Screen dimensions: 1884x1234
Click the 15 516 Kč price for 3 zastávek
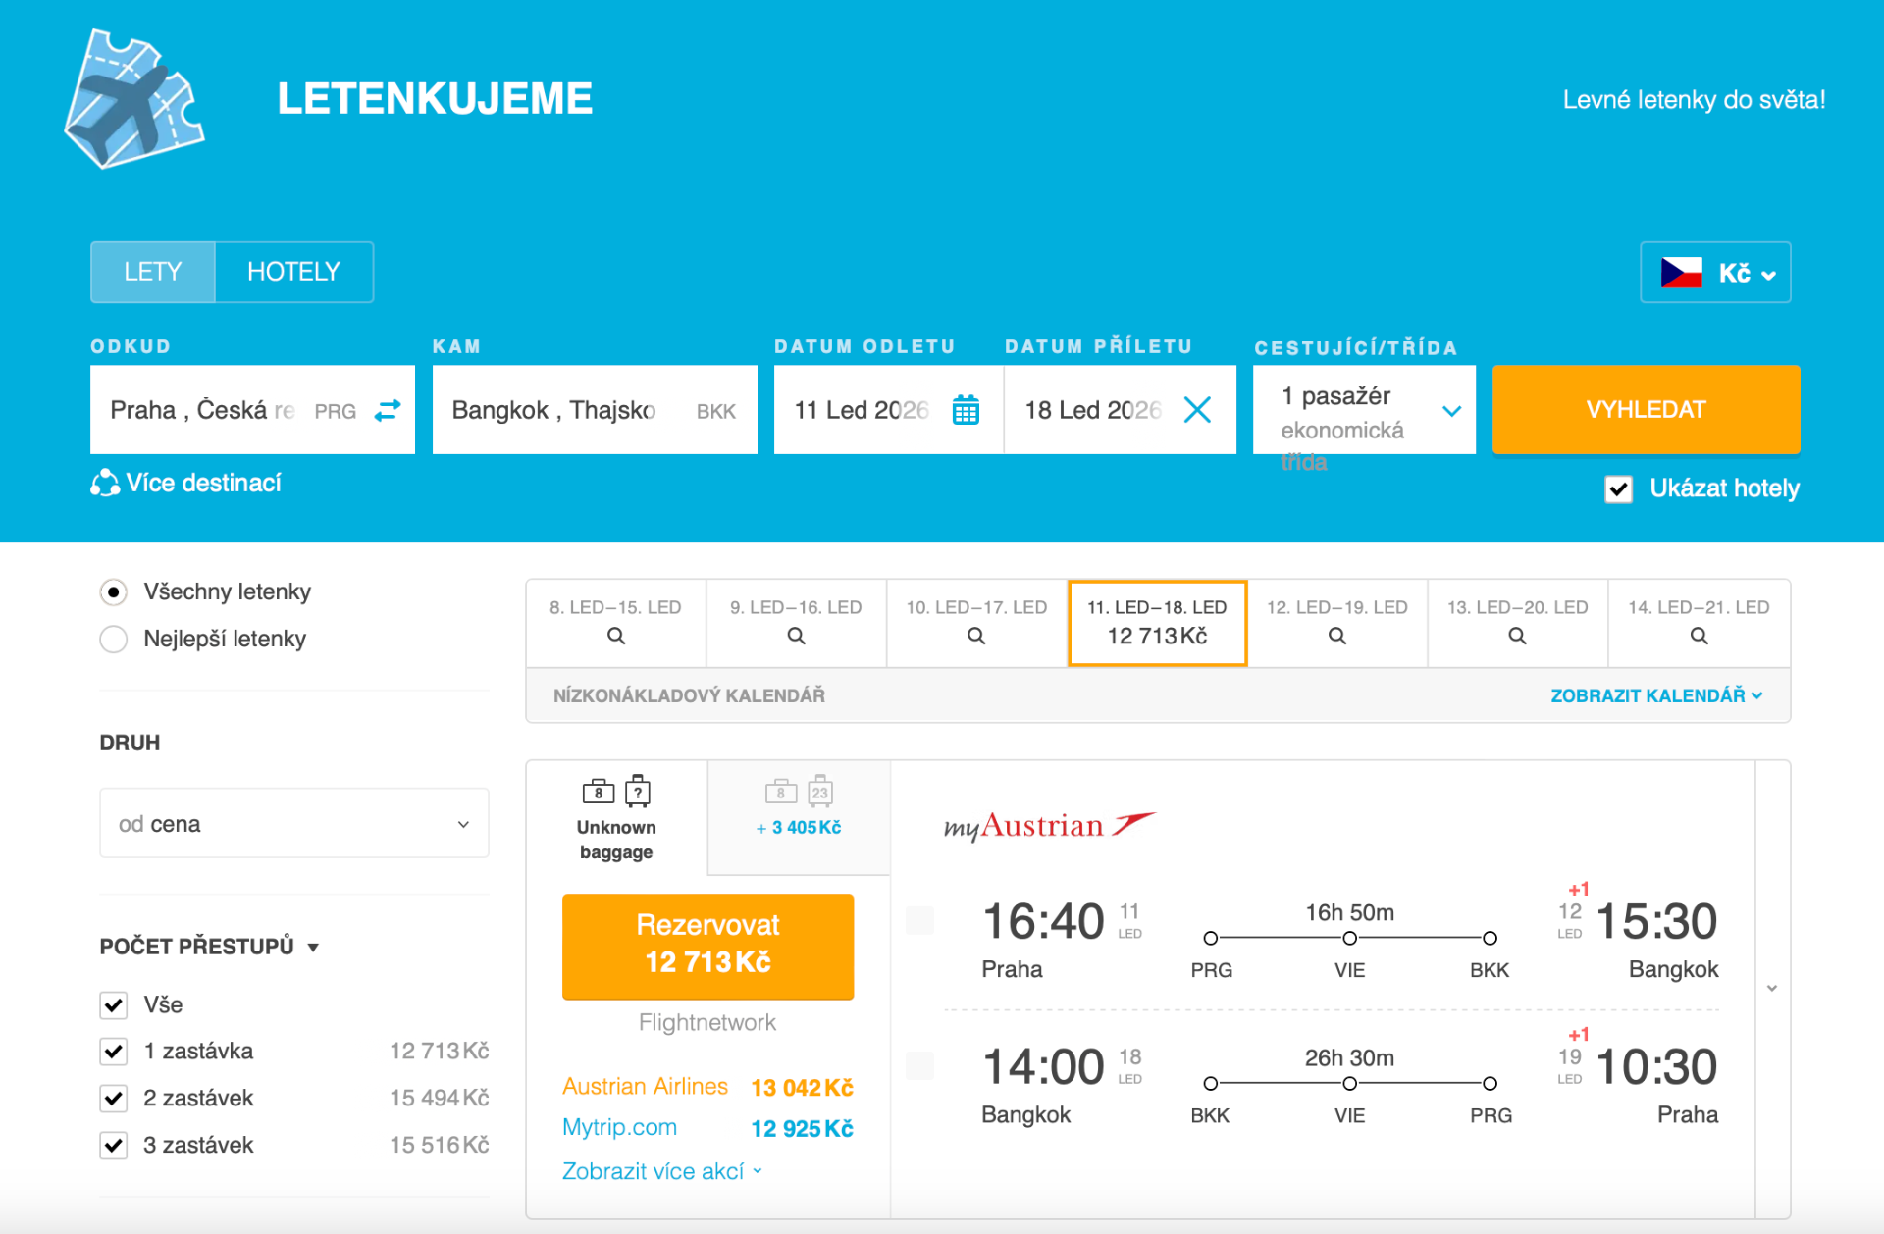(440, 1145)
